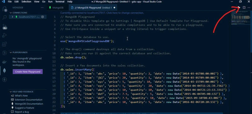
Task: Open the File menu
Action: (10, 2)
